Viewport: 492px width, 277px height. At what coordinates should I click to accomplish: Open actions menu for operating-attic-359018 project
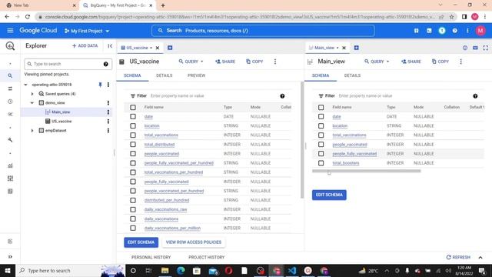click(108, 85)
